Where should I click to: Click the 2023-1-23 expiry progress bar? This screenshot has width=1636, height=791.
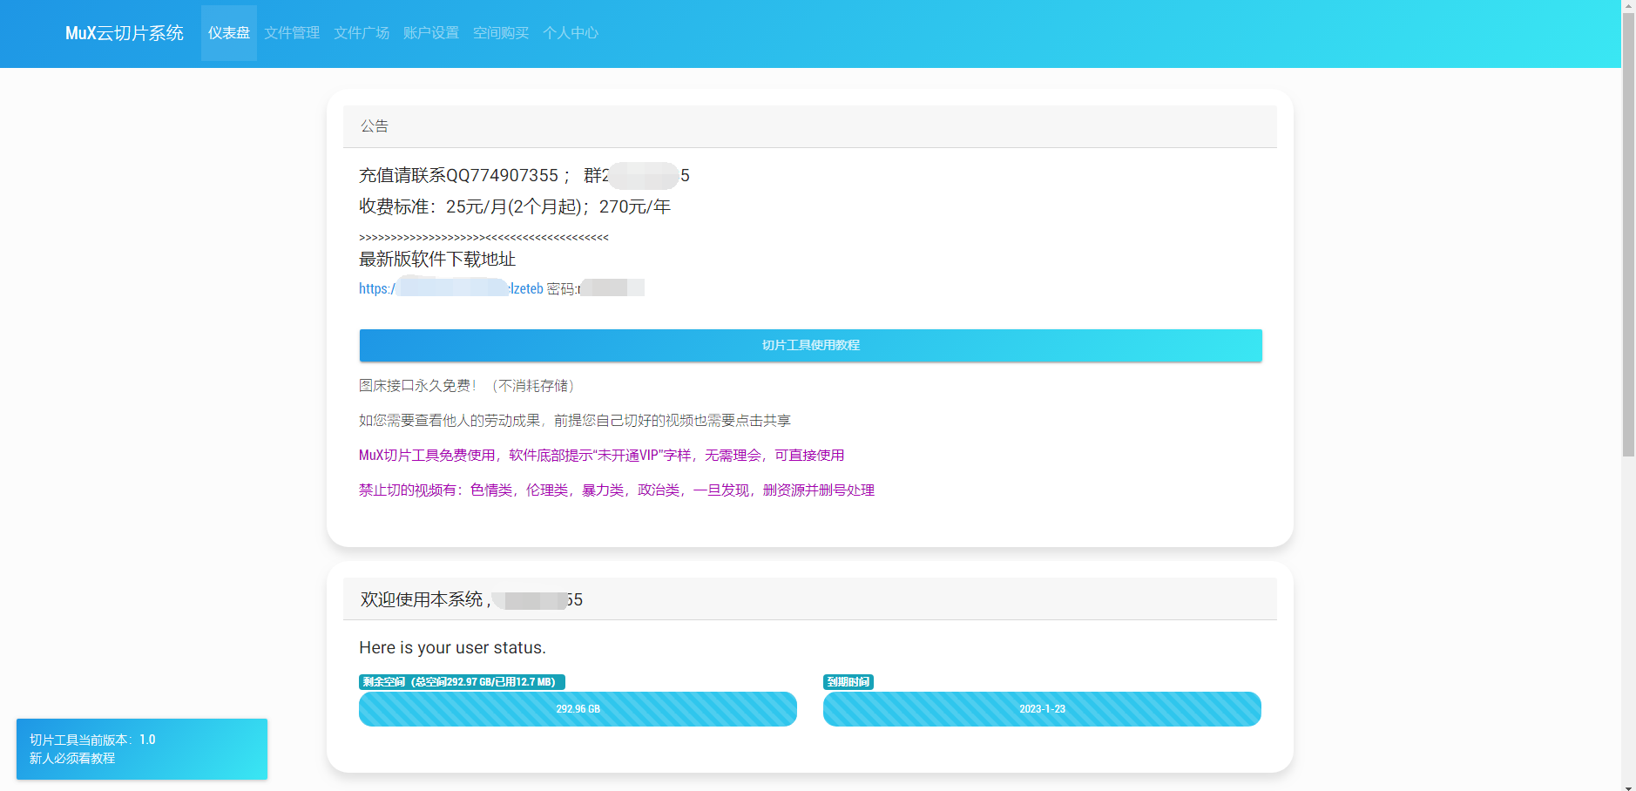[x=1042, y=709]
